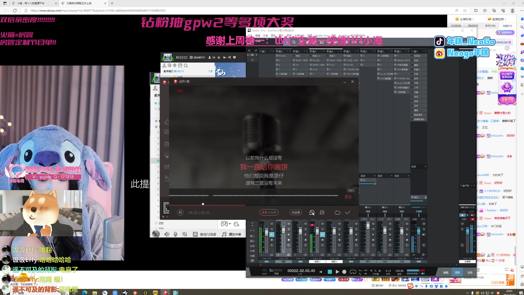The width and height of the screenshot is (524, 295).
Task: Seek the 全民K歌 song progress handle
Action: [203, 204]
